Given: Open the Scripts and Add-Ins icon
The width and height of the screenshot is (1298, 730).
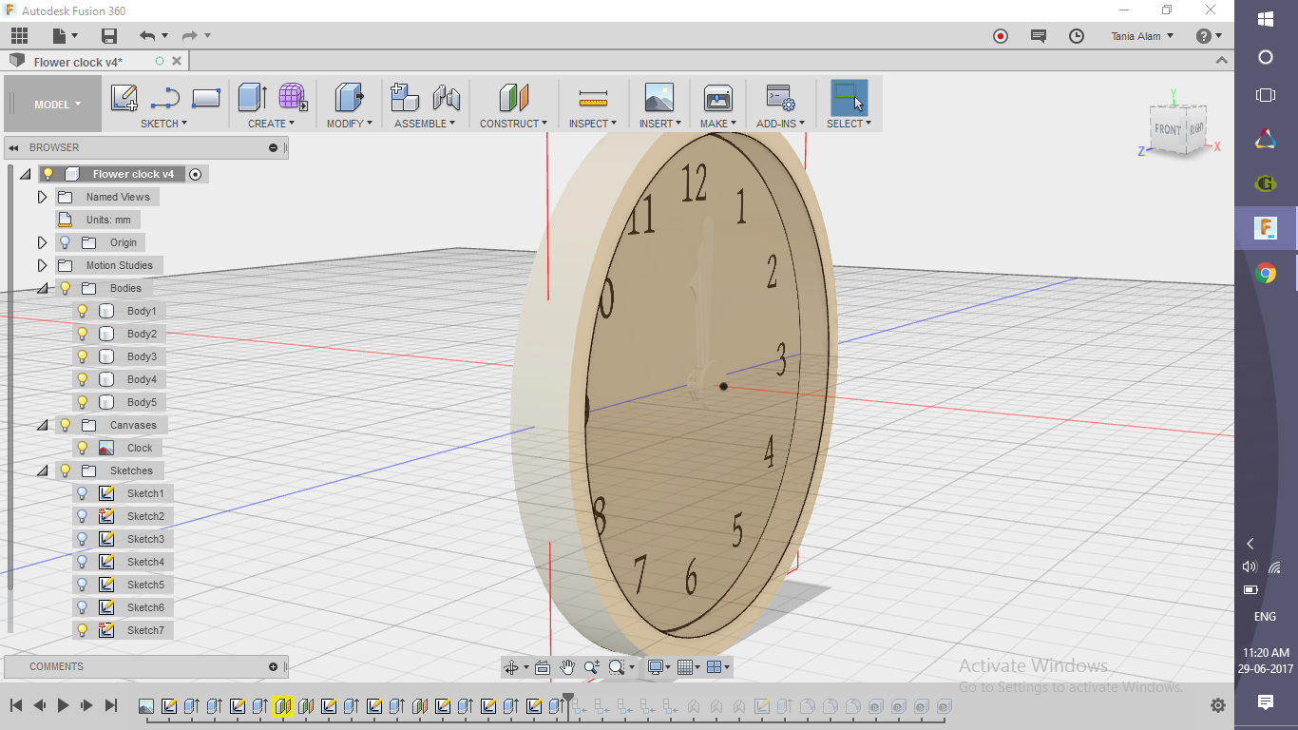Looking at the screenshot, I should [780, 98].
